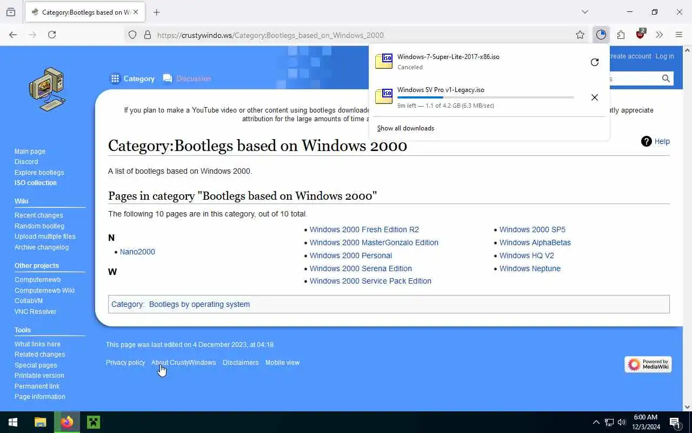Click About CrustyWindows footer link
The width and height of the screenshot is (692, 433).
(183, 363)
